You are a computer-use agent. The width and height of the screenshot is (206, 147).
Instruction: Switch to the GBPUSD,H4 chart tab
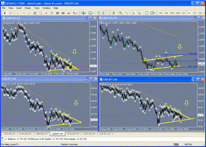point(42,134)
